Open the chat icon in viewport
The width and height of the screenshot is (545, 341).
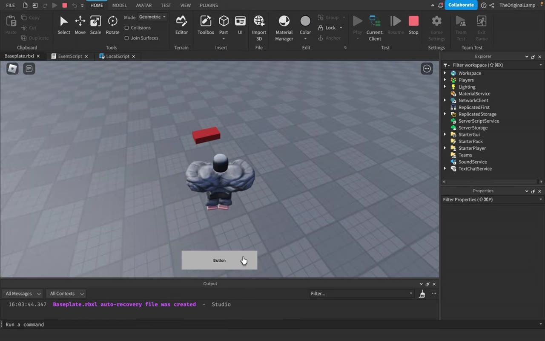[29, 69]
